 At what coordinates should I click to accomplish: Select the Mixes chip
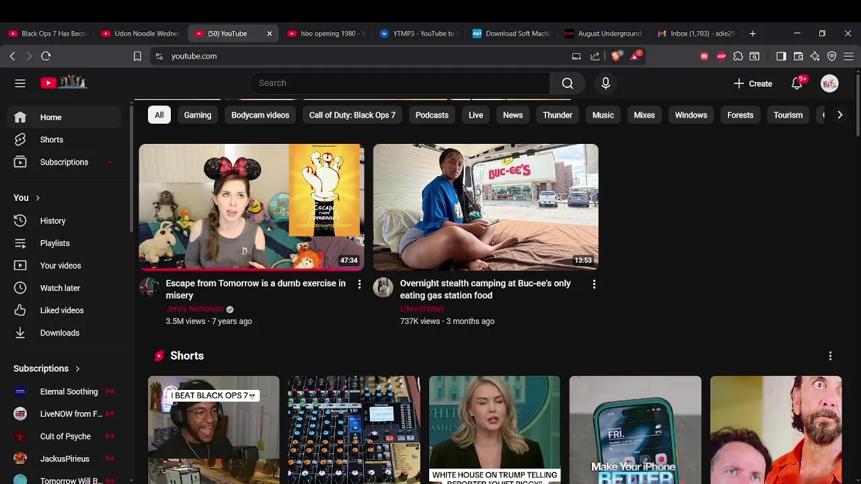coord(644,115)
